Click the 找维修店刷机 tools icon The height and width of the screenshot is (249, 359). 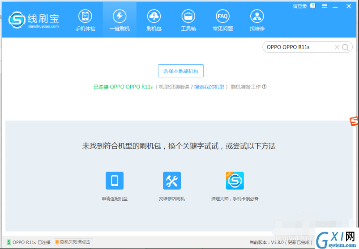172,181
